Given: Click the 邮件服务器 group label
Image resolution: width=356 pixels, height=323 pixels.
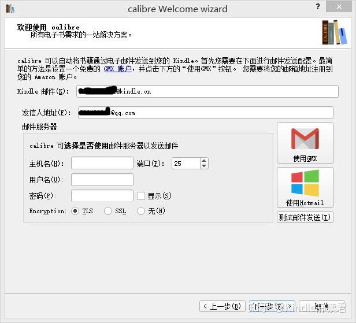Looking at the screenshot, I should tap(39, 127).
